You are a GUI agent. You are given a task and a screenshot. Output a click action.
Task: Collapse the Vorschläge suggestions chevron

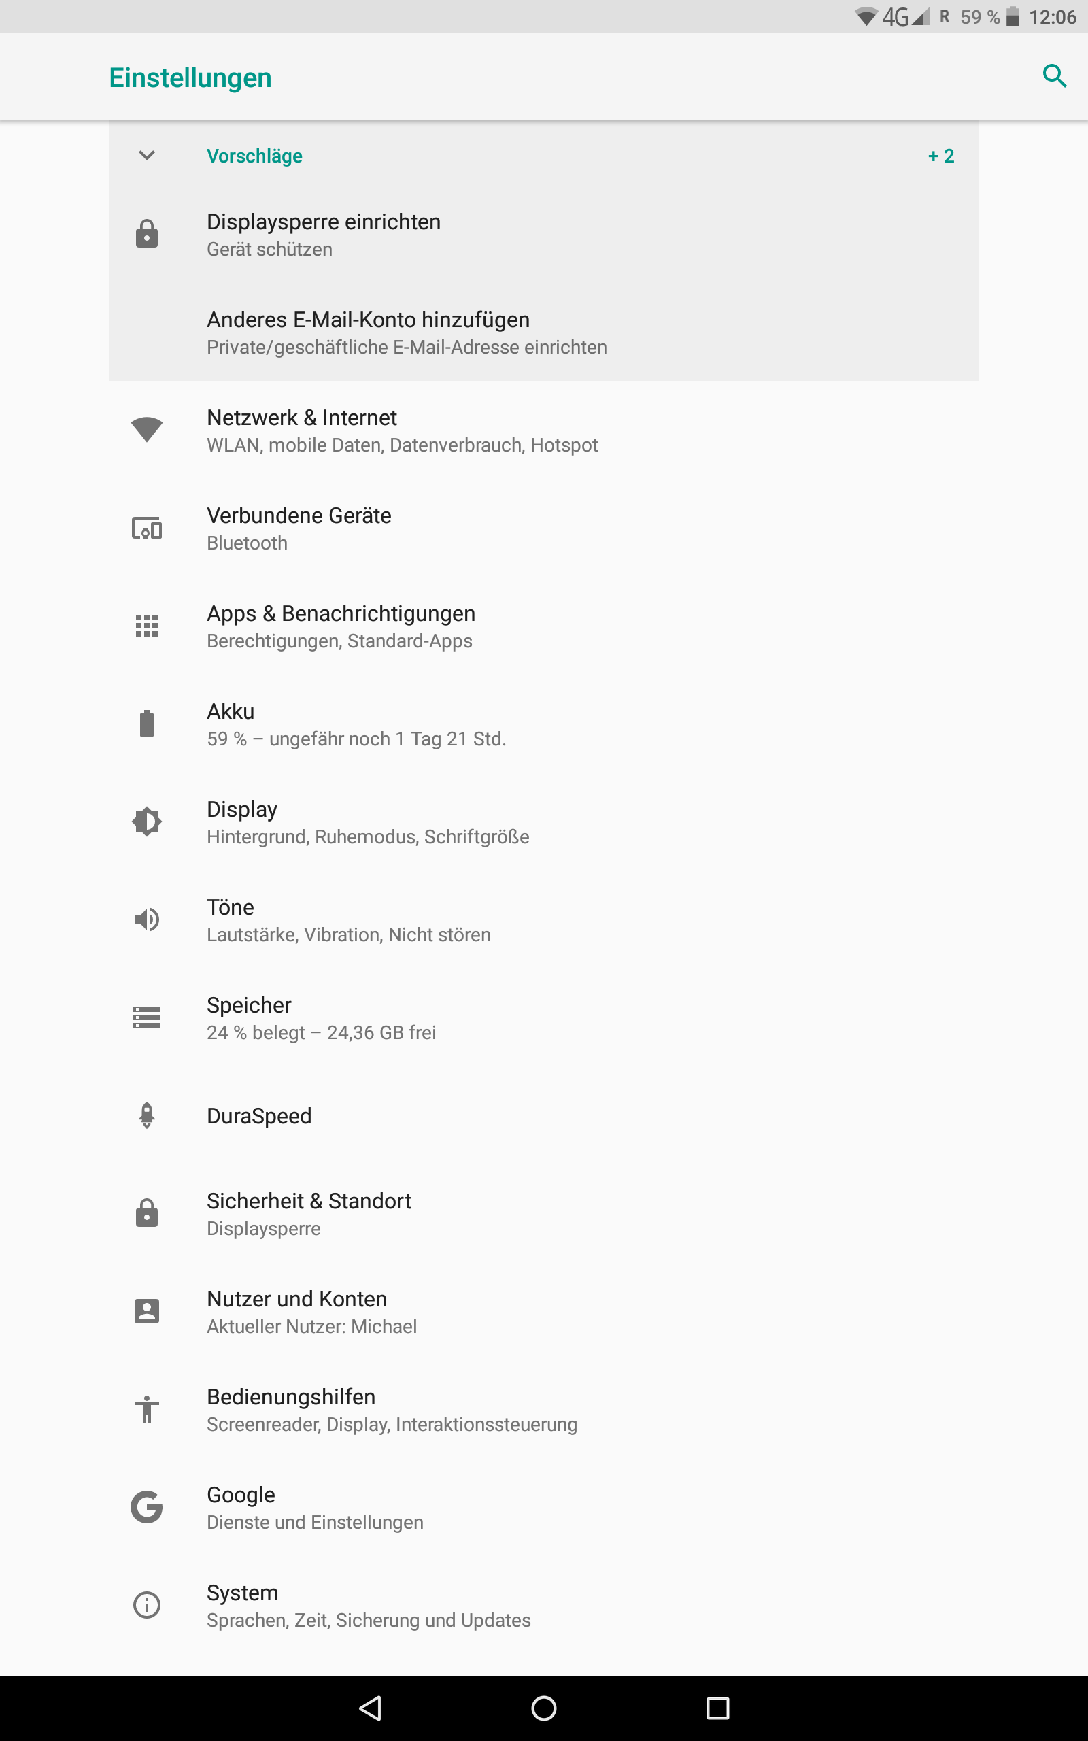click(x=147, y=155)
